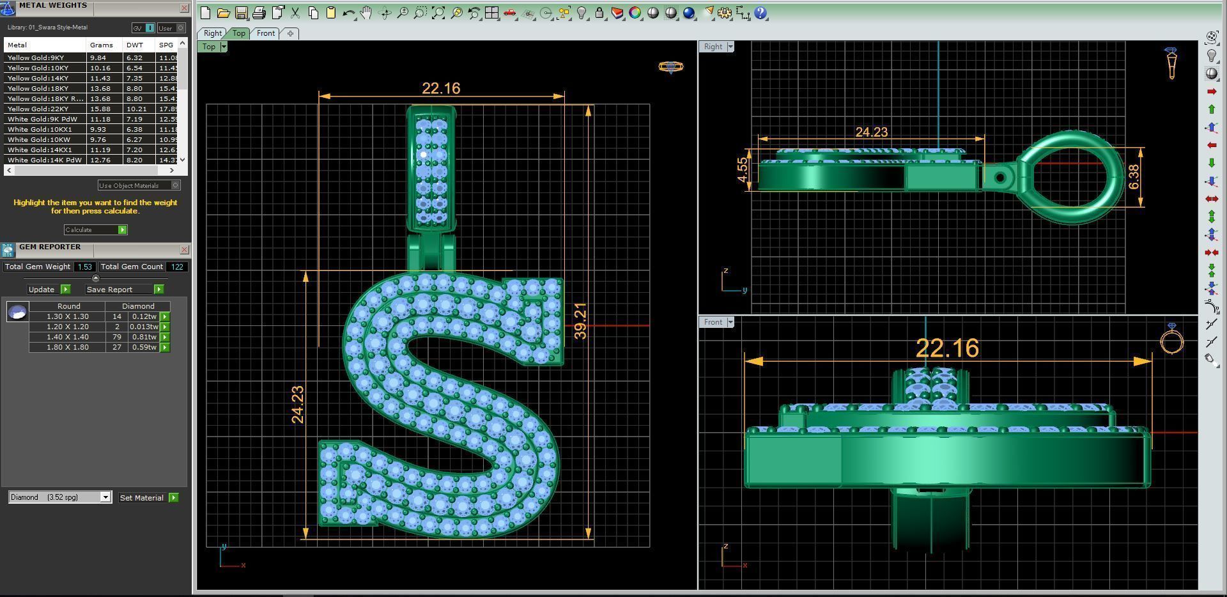Click the top green up-arrow nudge icon
The image size is (1227, 597).
pyautogui.click(x=1211, y=109)
